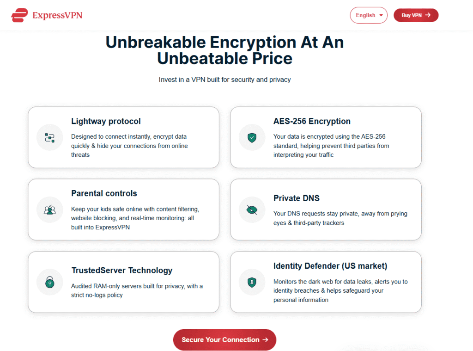Select the Lightway protocol card
Image resolution: width=473 pixels, height=351 pixels.
coord(123,137)
